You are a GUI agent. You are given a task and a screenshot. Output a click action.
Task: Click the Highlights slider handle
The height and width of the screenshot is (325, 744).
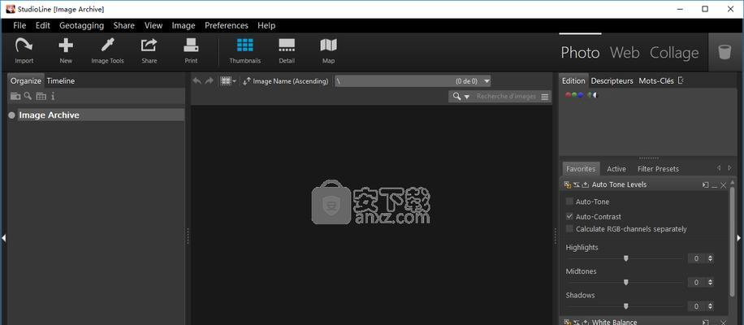(626, 258)
